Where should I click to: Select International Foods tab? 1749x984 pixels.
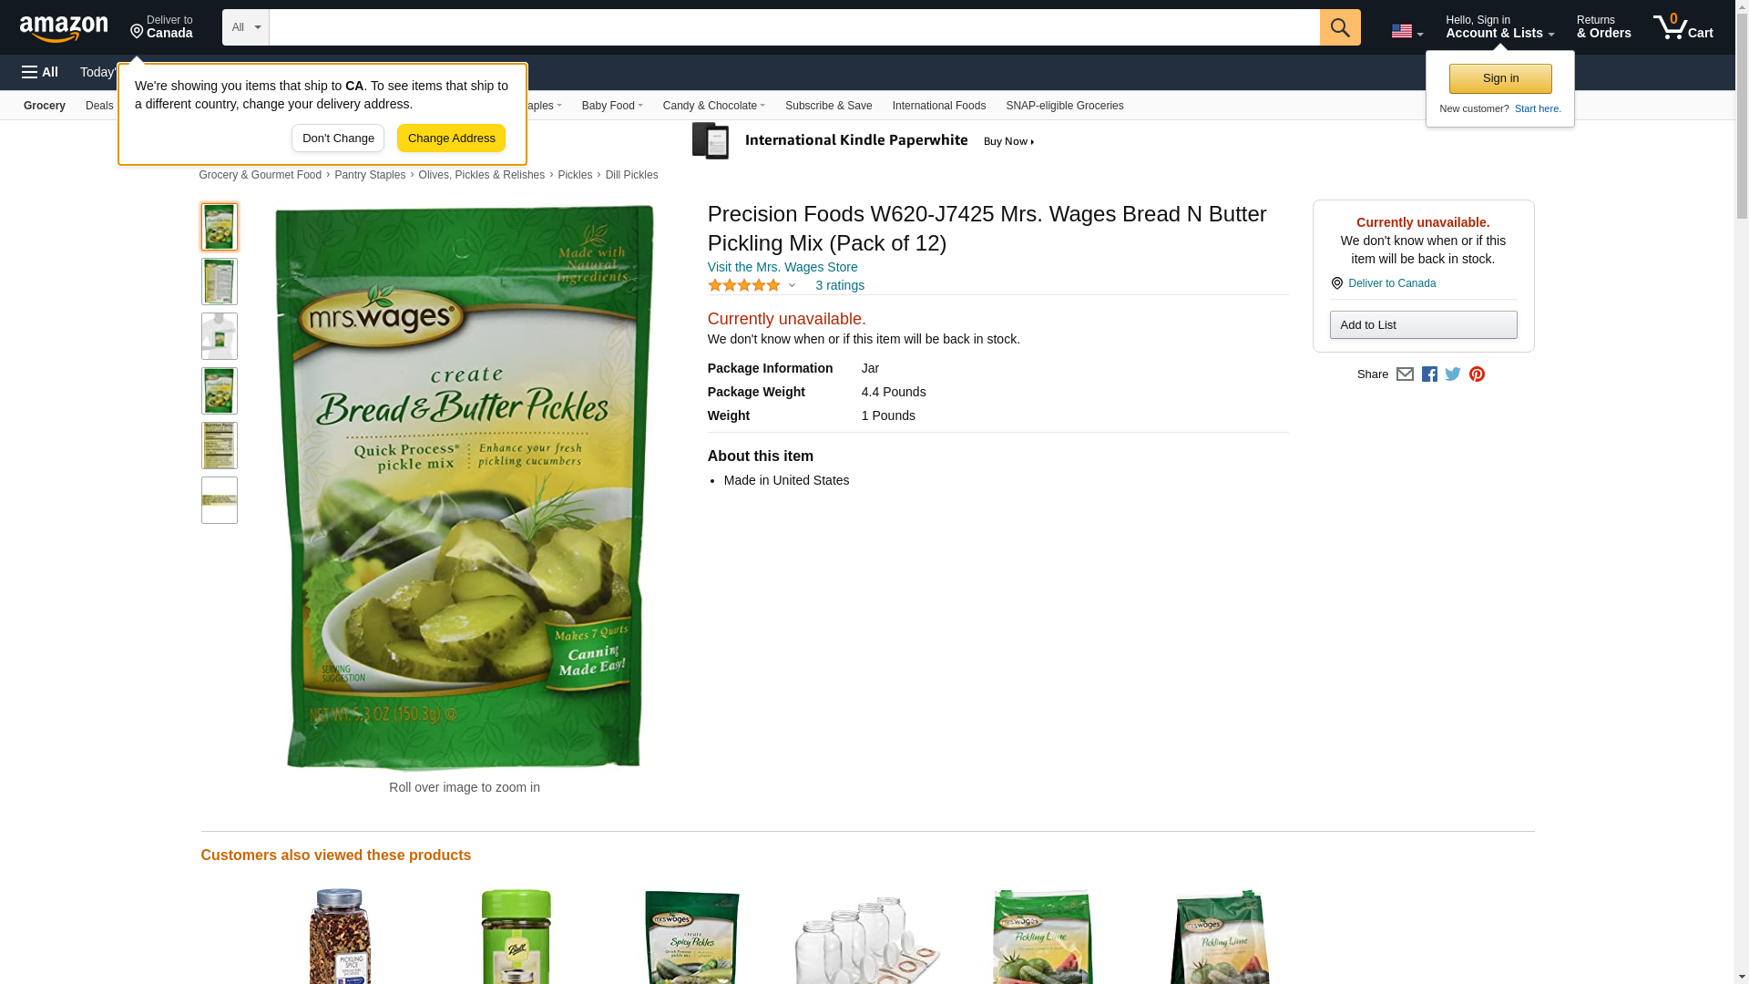(x=938, y=106)
